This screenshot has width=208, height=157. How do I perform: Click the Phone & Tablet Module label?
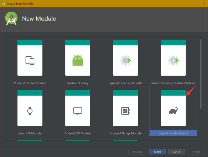click(x=30, y=83)
